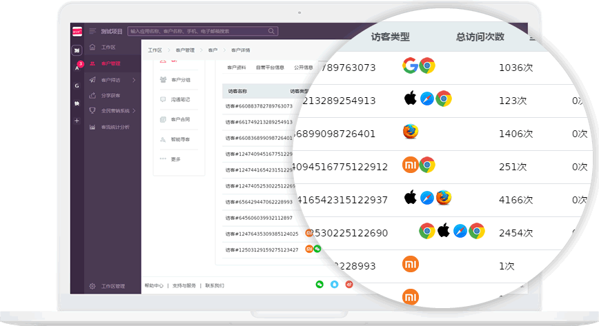The image size is (599, 326).
Task: Click the 联系我们 link in the footer
Action: (214, 285)
